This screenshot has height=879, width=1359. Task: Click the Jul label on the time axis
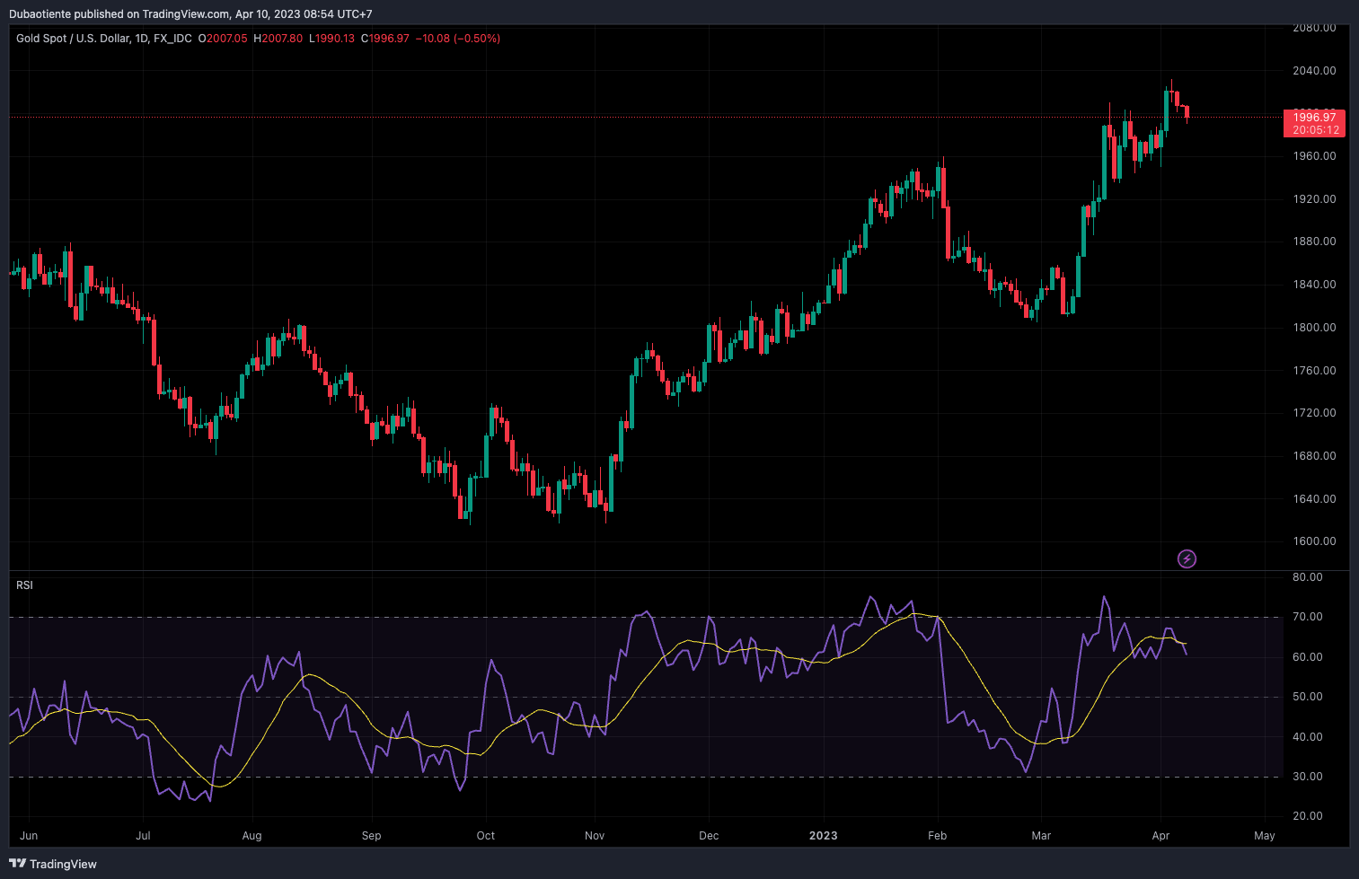point(143,836)
